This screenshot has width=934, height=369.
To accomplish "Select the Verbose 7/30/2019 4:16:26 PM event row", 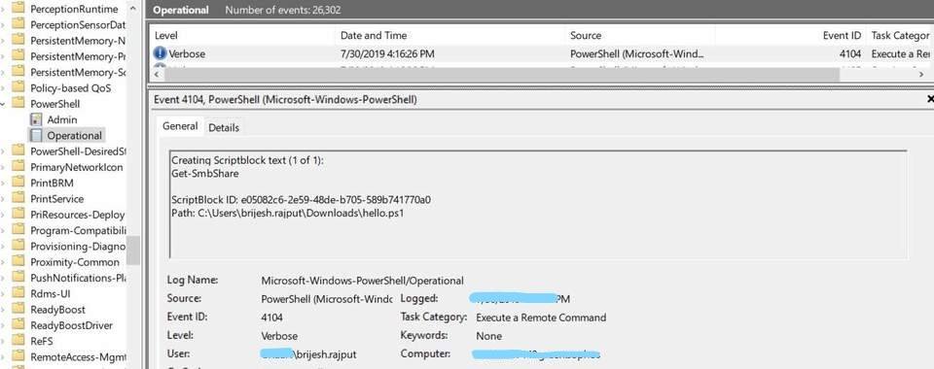I will point(541,53).
